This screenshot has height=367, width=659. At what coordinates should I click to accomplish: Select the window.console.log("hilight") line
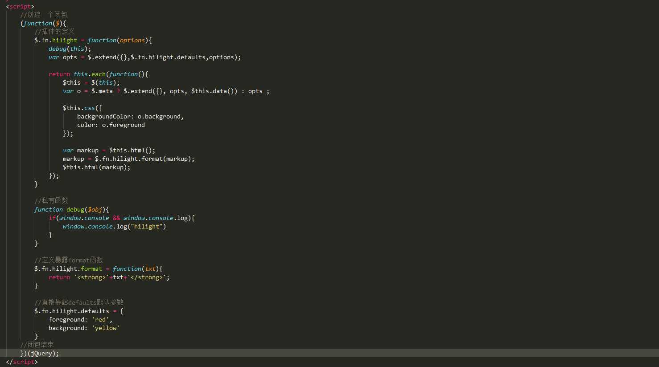click(115, 226)
